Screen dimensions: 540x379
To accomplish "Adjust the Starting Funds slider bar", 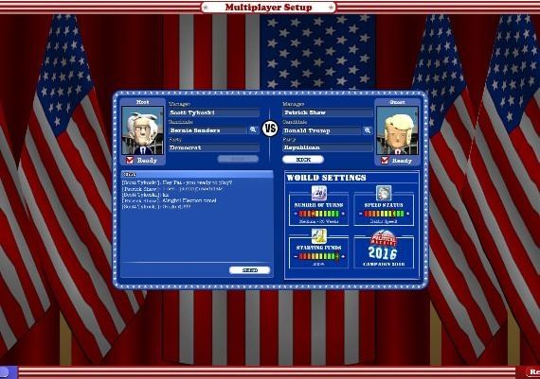I will (x=319, y=256).
